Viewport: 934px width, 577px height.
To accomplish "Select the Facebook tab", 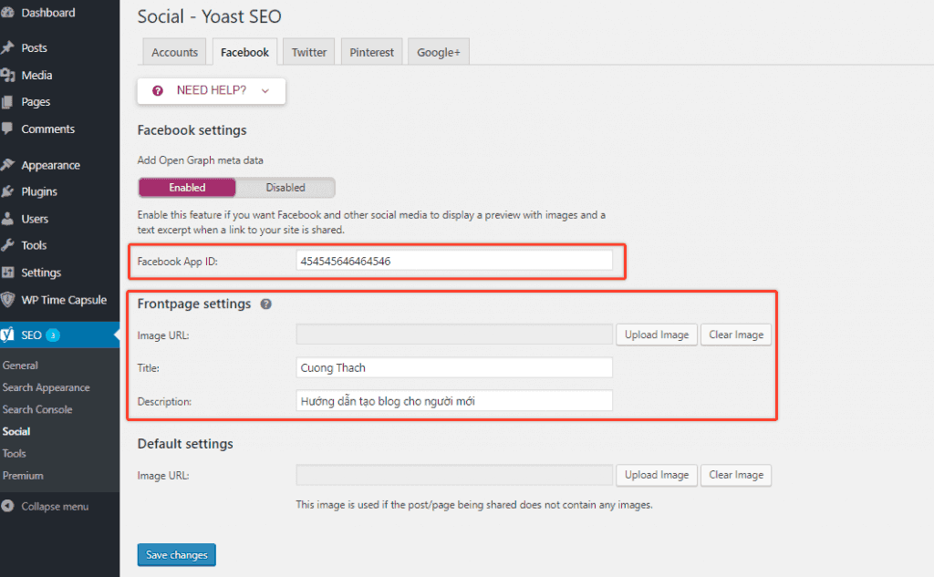I will point(244,52).
